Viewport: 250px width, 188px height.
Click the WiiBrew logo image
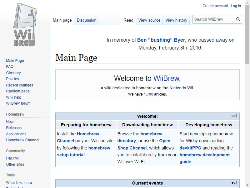(25, 25)
